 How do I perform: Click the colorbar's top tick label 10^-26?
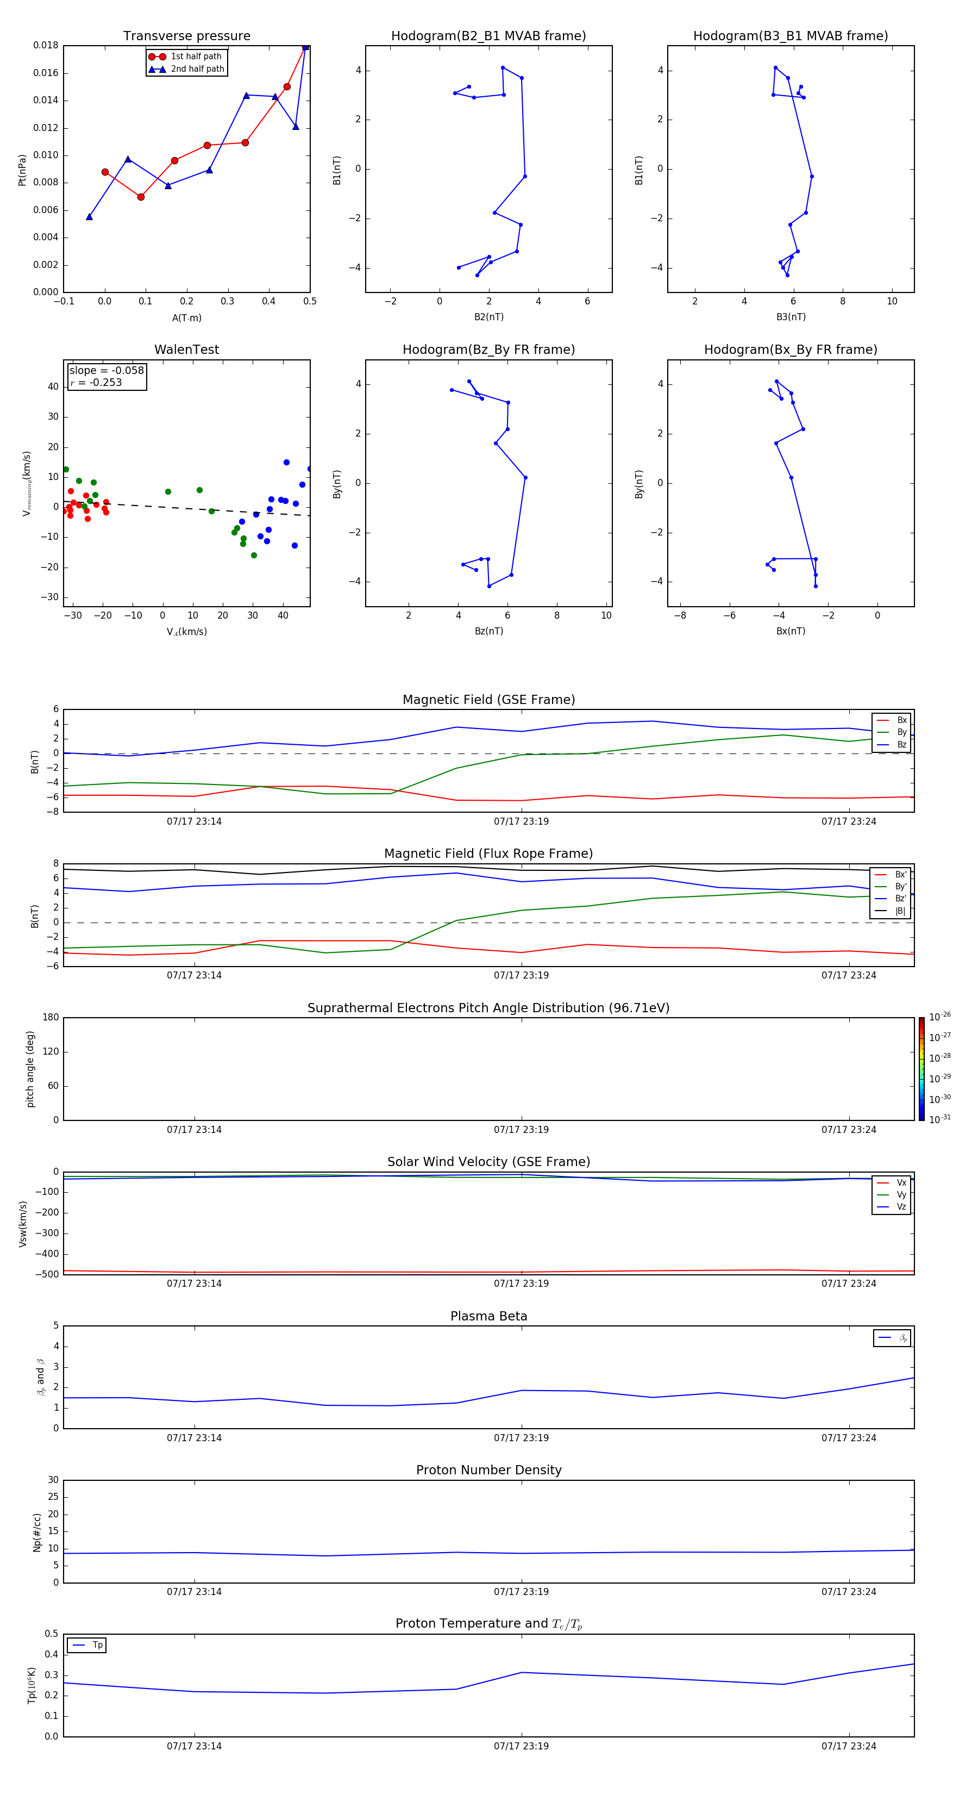(x=940, y=1017)
